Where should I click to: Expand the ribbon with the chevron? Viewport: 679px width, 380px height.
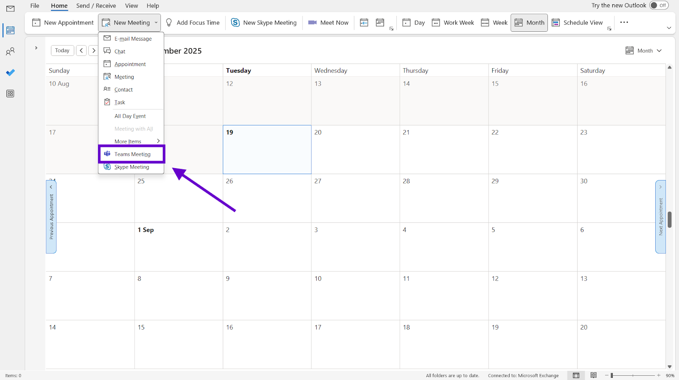click(669, 28)
